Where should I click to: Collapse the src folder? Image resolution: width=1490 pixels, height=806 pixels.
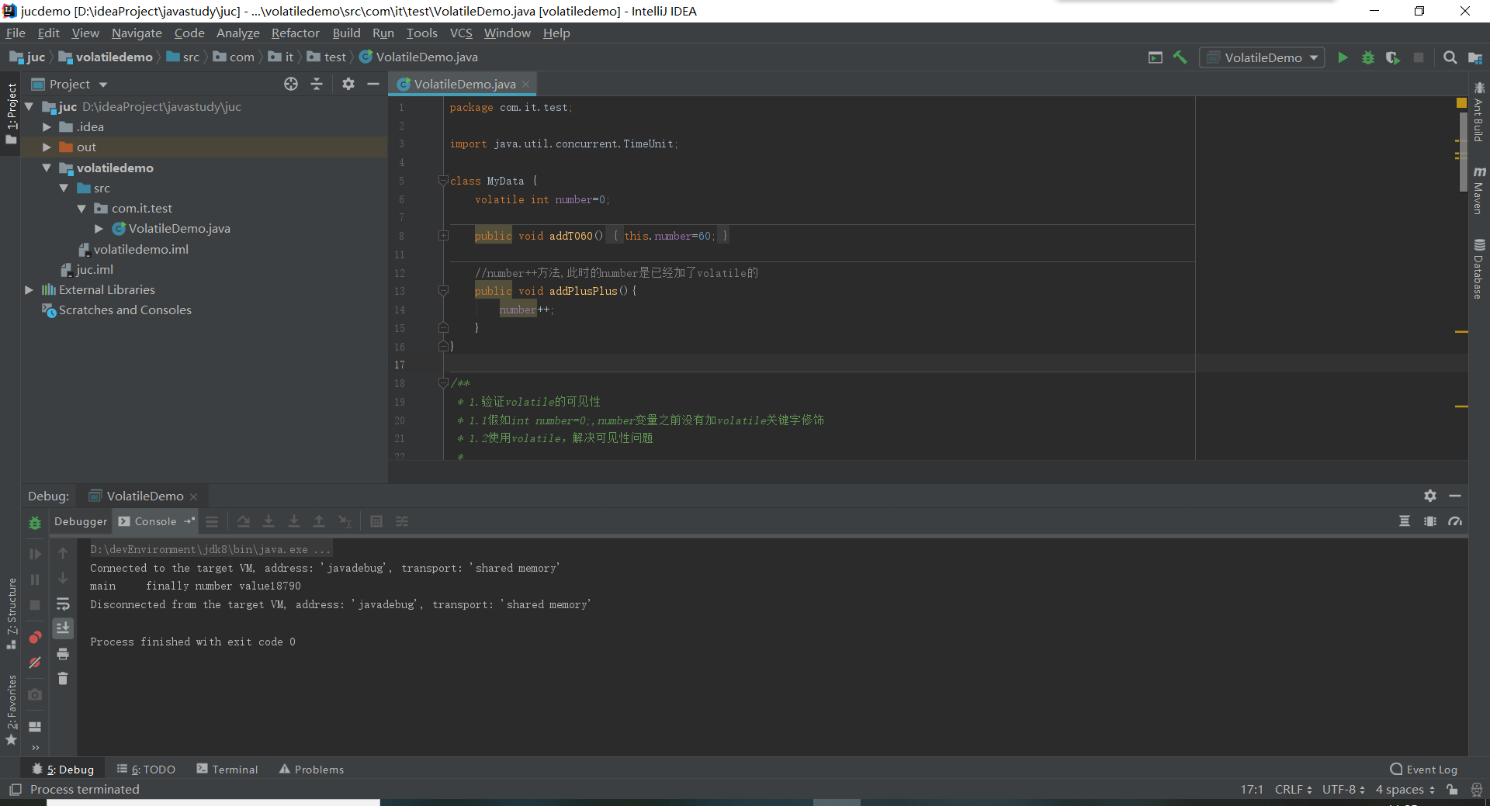(64, 188)
